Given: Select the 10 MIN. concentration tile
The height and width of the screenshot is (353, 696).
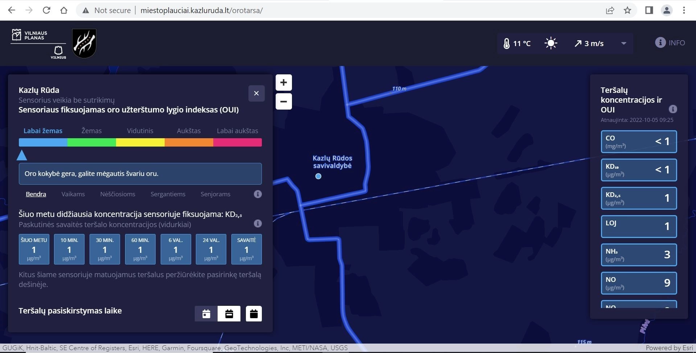Looking at the screenshot, I should coord(69,249).
